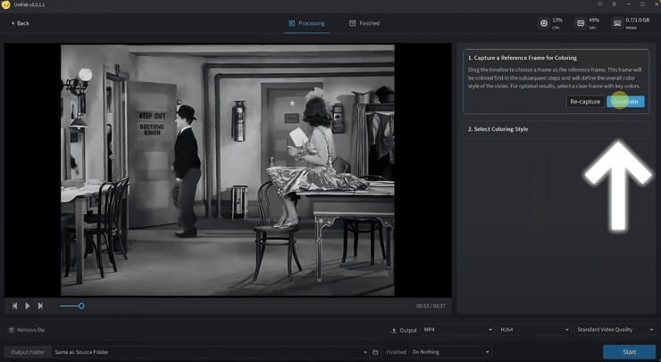Click the 00:13 / 03:37 time display
Image resolution: width=661 pixels, height=362 pixels.
431,306
